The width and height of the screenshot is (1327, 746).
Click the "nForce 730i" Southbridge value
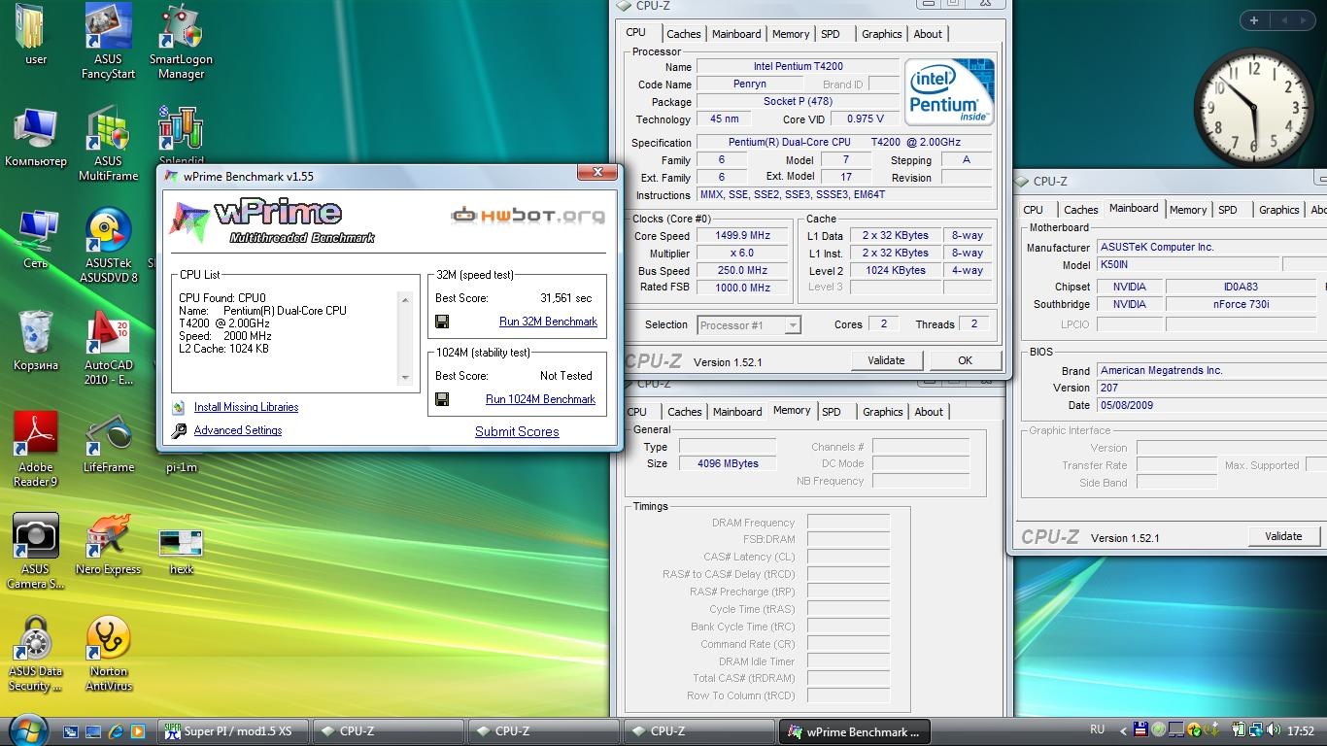pyautogui.click(x=1241, y=305)
